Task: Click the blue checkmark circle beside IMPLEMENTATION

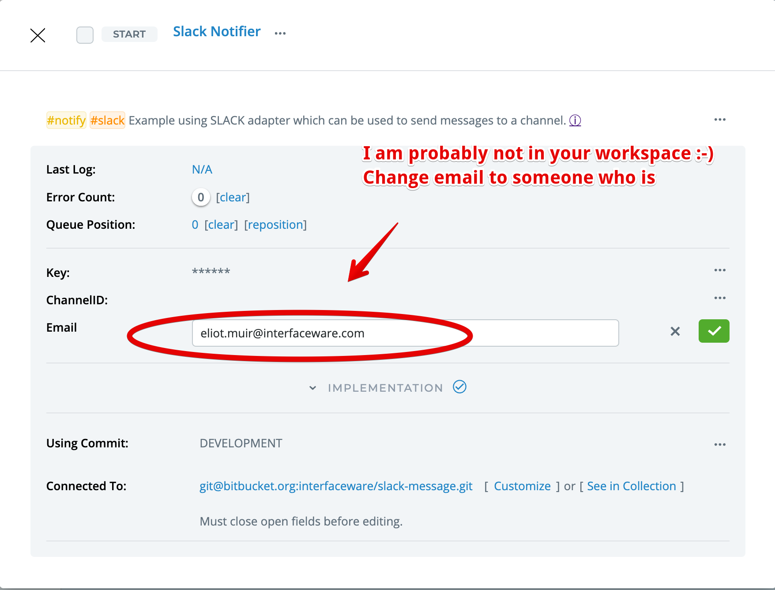Action: click(459, 387)
